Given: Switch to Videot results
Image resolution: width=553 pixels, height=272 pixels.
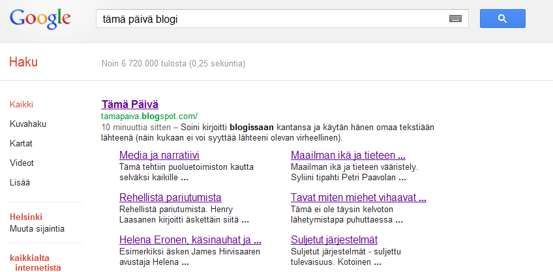Looking at the screenshot, I should [x=22, y=163].
